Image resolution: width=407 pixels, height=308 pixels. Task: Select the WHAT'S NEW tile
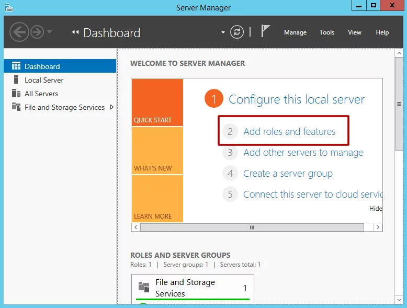[x=157, y=151]
